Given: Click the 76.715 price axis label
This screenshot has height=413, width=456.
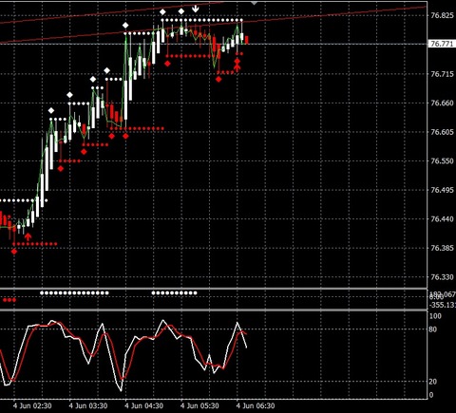Looking at the screenshot, I should [443, 74].
